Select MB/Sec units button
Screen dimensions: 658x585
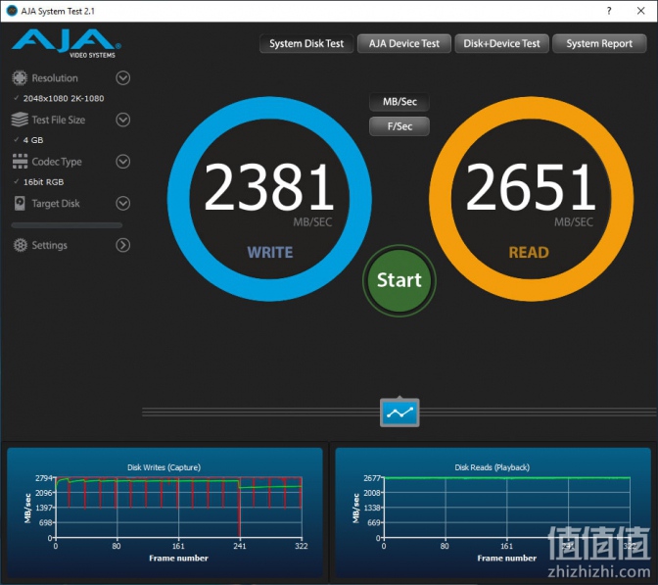click(x=399, y=102)
